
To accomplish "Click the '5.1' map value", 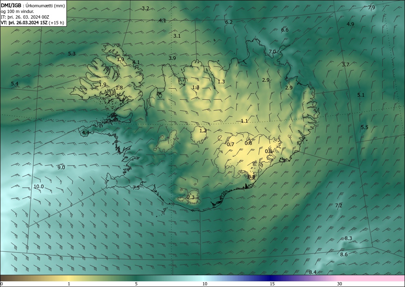I will pyautogui.click(x=361, y=95).
